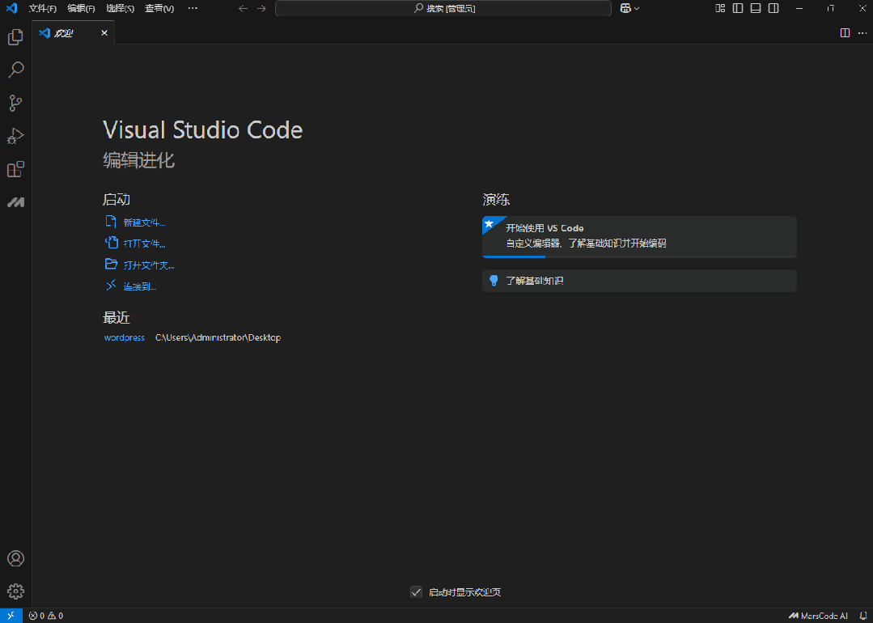Click the C:\Users\Administrator\Desktop path text
Image resolution: width=873 pixels, height=623 pixels.
click(x=218, y=337)
